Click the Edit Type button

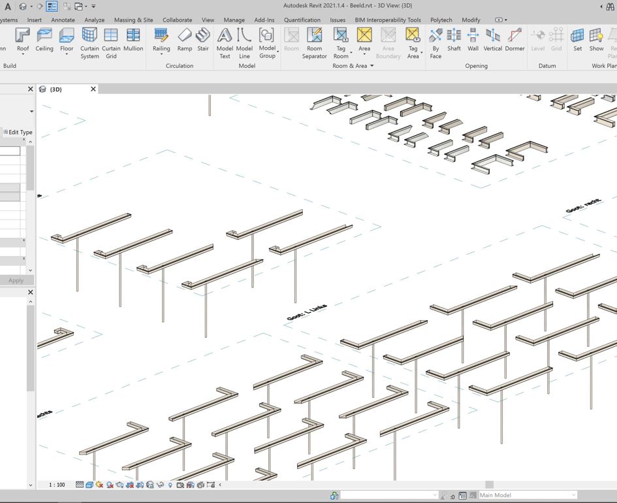click(18, 132)
